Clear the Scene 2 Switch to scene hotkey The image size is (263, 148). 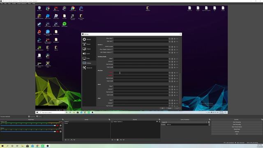pos(172,47)
